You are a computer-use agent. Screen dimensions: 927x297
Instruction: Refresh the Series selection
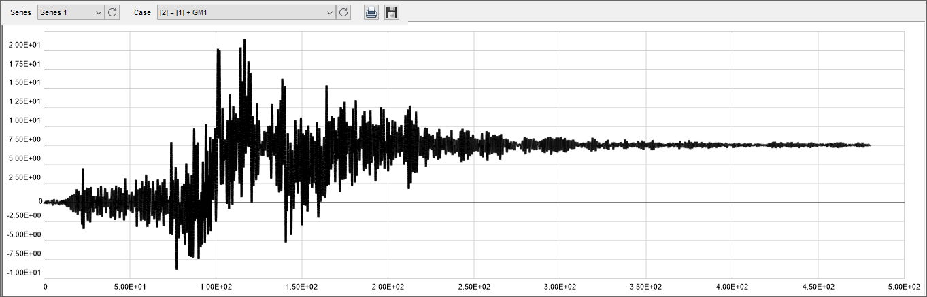[113, 12]
